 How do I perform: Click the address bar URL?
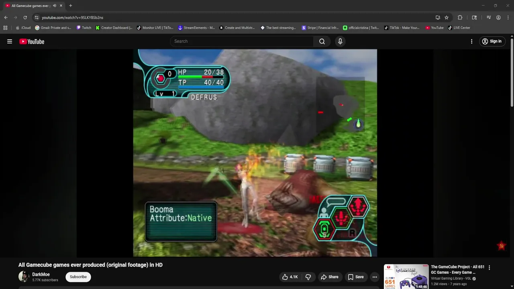(73, 18)
